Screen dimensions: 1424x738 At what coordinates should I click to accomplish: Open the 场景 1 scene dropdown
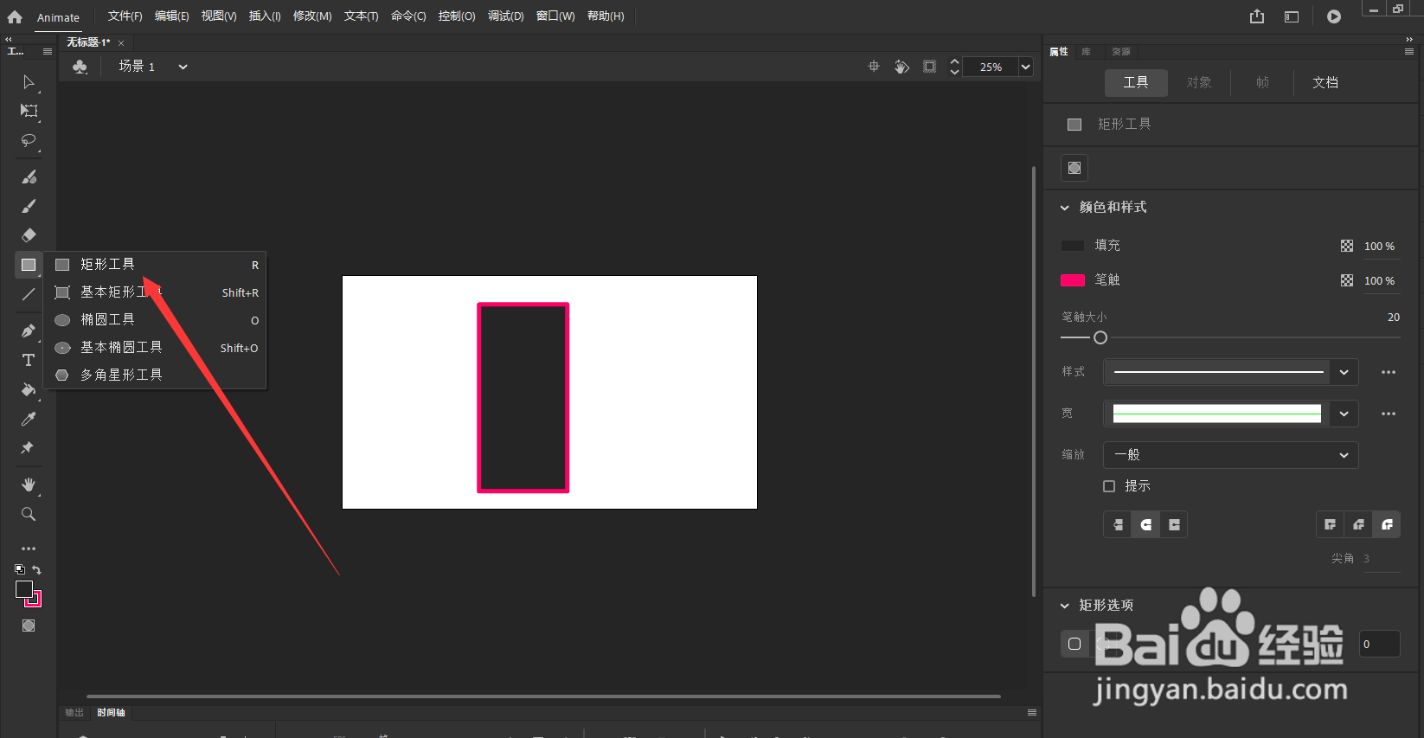[183, 67]
